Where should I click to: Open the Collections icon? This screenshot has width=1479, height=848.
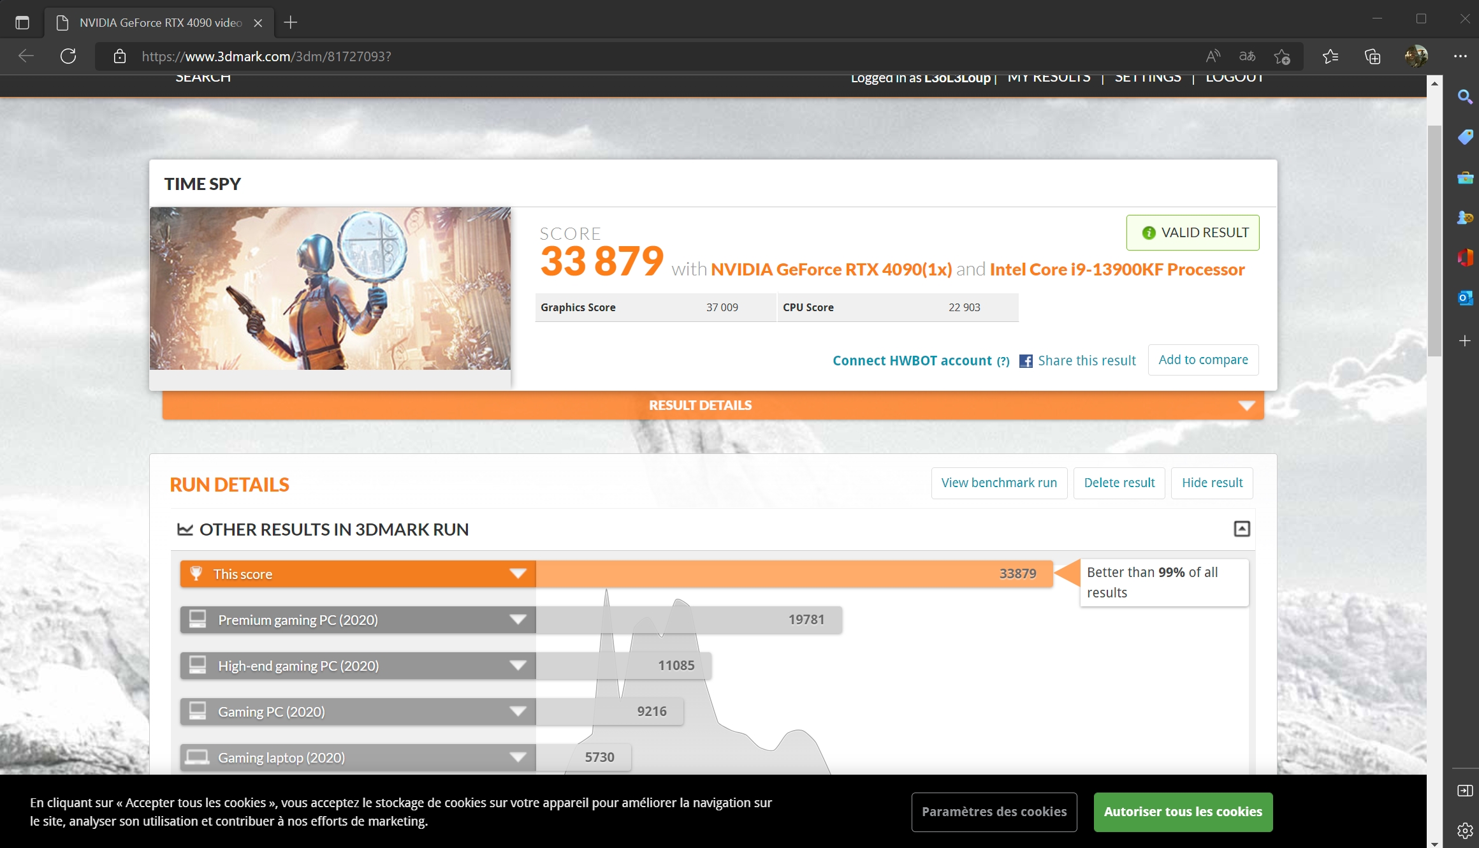[x=1373, y=57]
